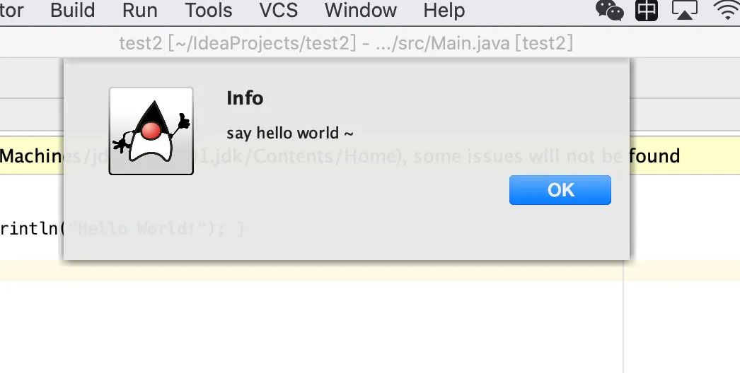This screenshot has height=373, width=740.
Task: Open the Build menu
Action: (72, 11)
